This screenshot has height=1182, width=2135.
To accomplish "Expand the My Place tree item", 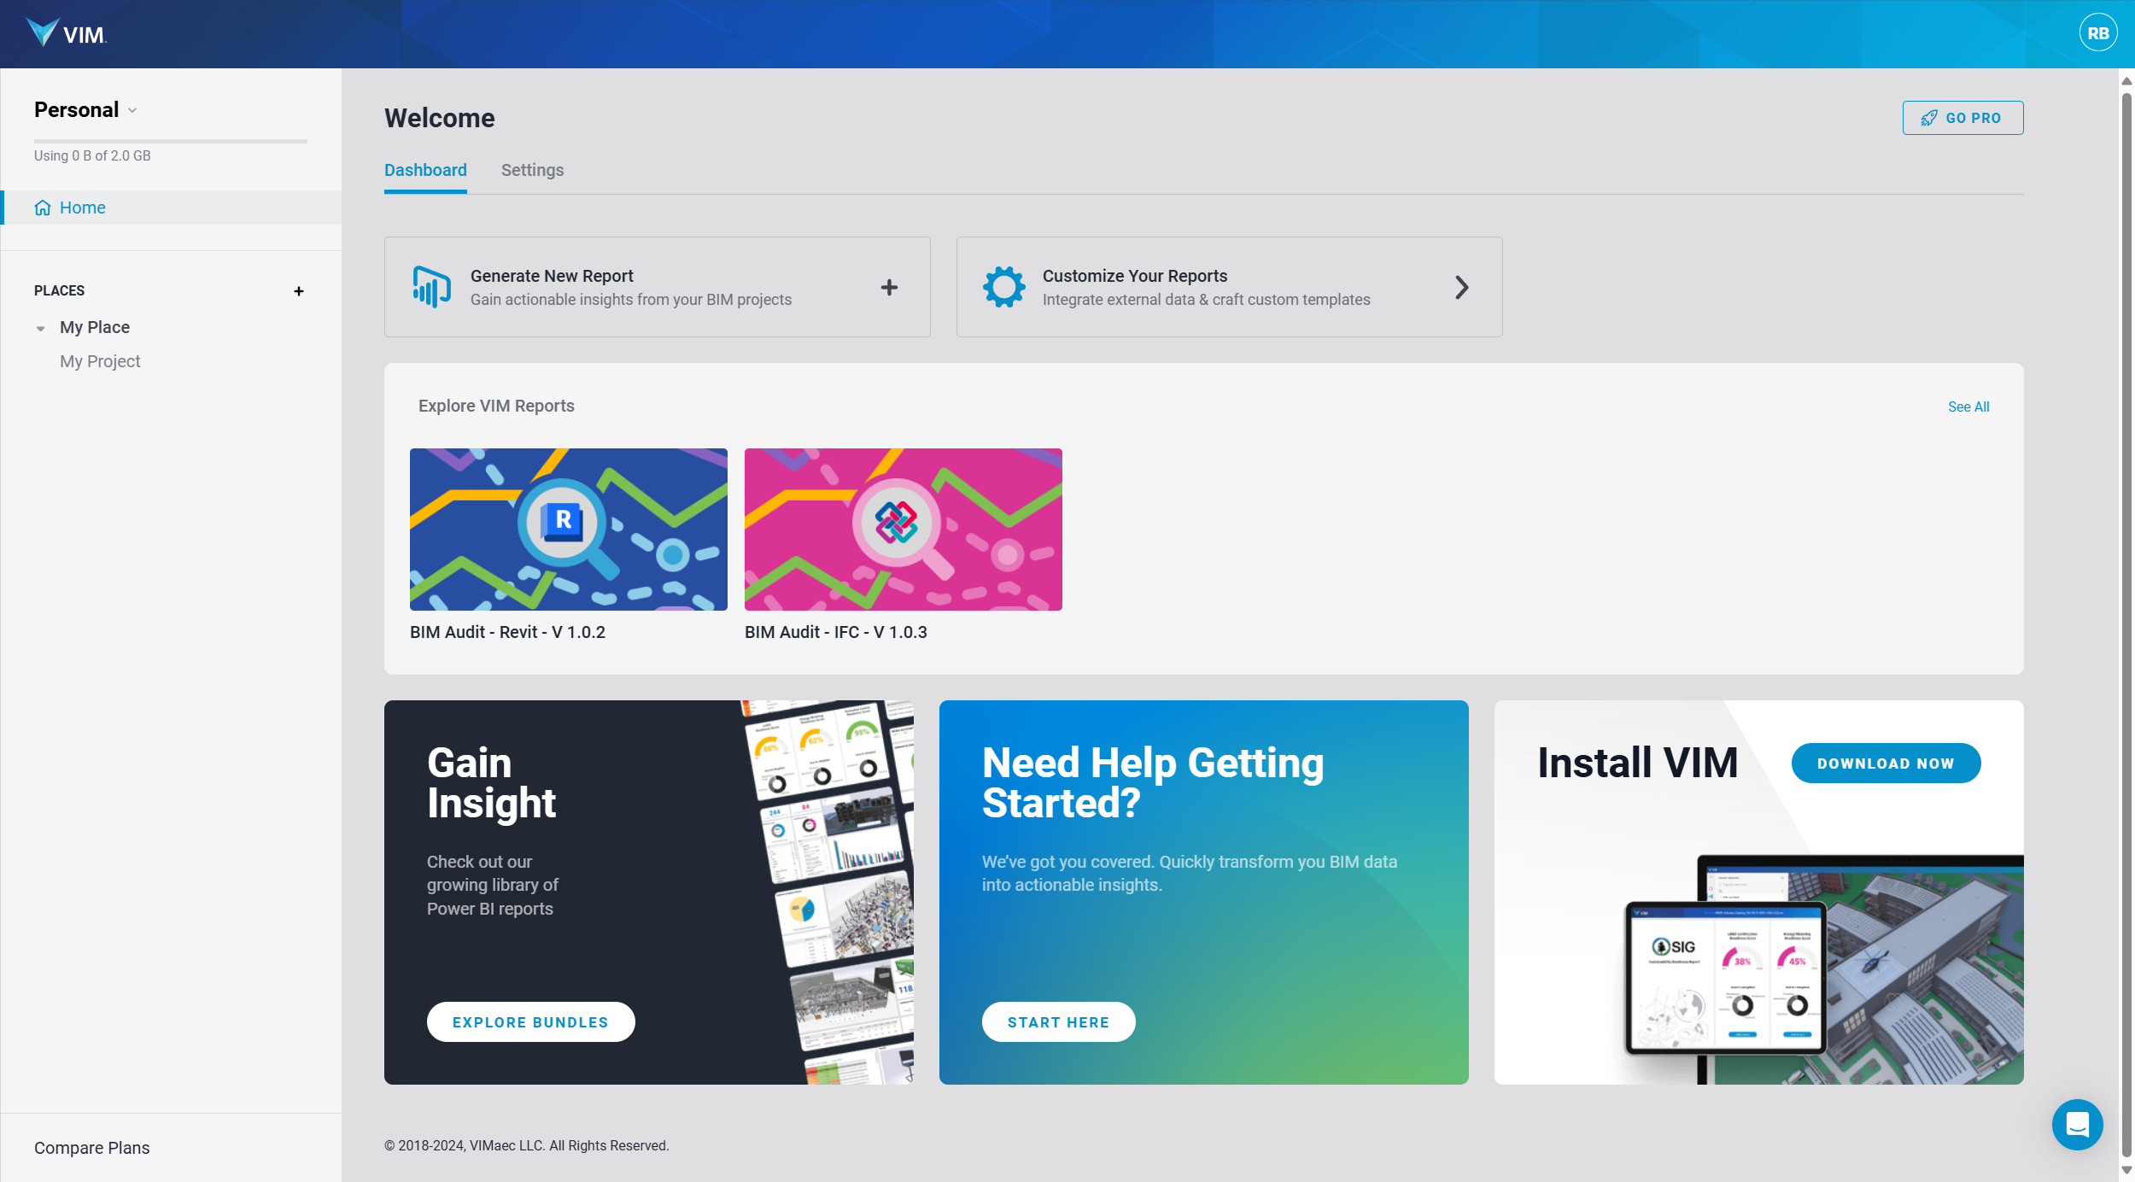I will click(x=39, y=326).
